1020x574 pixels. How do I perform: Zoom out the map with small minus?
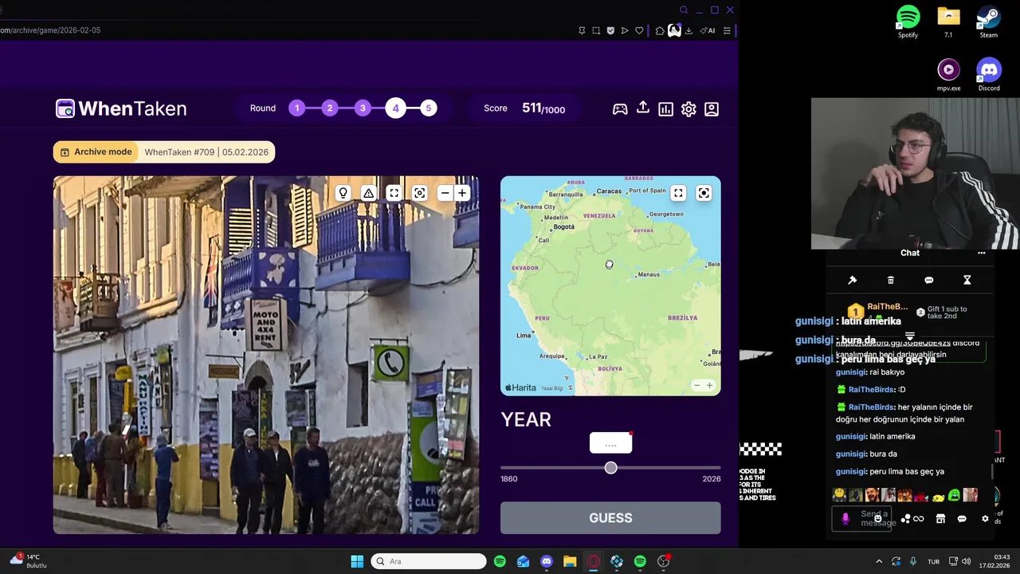click(x=696, y=386)
